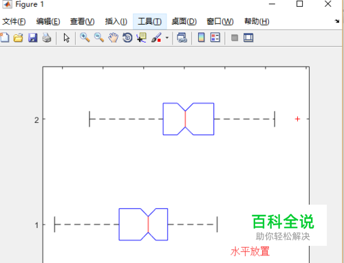
Task: Open the 编辑(E) menu
Action: pyautogui.click(x=48, y=21)
